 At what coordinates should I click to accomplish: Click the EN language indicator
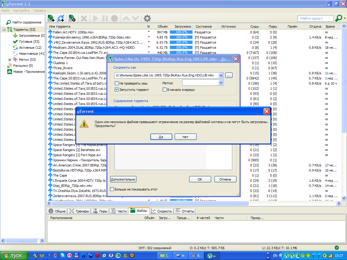click(275, 255)
